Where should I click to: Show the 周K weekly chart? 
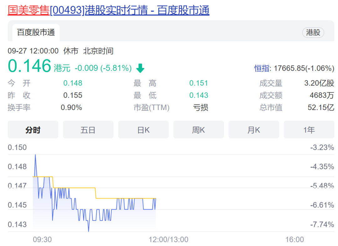pos(198,130)
